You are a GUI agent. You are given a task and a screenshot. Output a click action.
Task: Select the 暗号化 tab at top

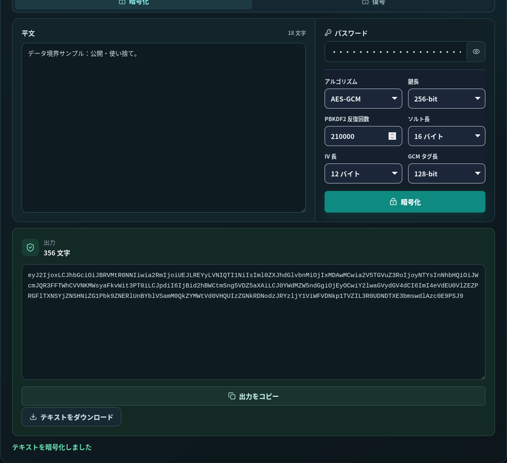(x=133, y=3)
